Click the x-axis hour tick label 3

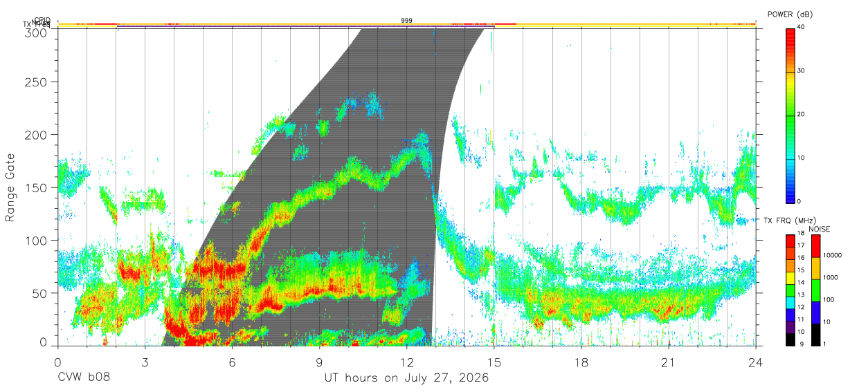pos(145,362)
